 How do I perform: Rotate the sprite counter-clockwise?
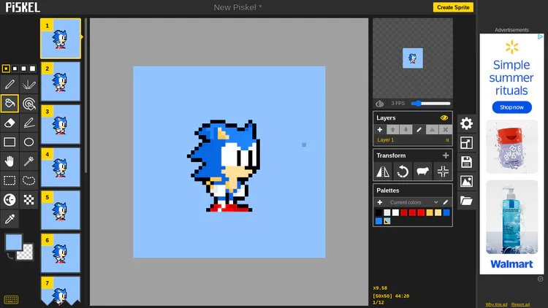(x=403, y=172)
